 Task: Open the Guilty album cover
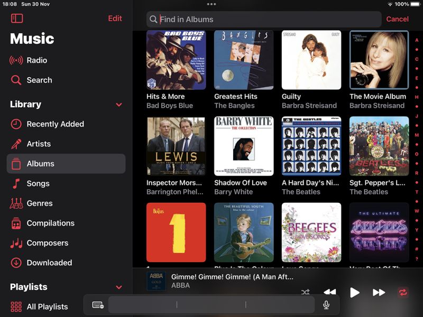tap(311, 60)
